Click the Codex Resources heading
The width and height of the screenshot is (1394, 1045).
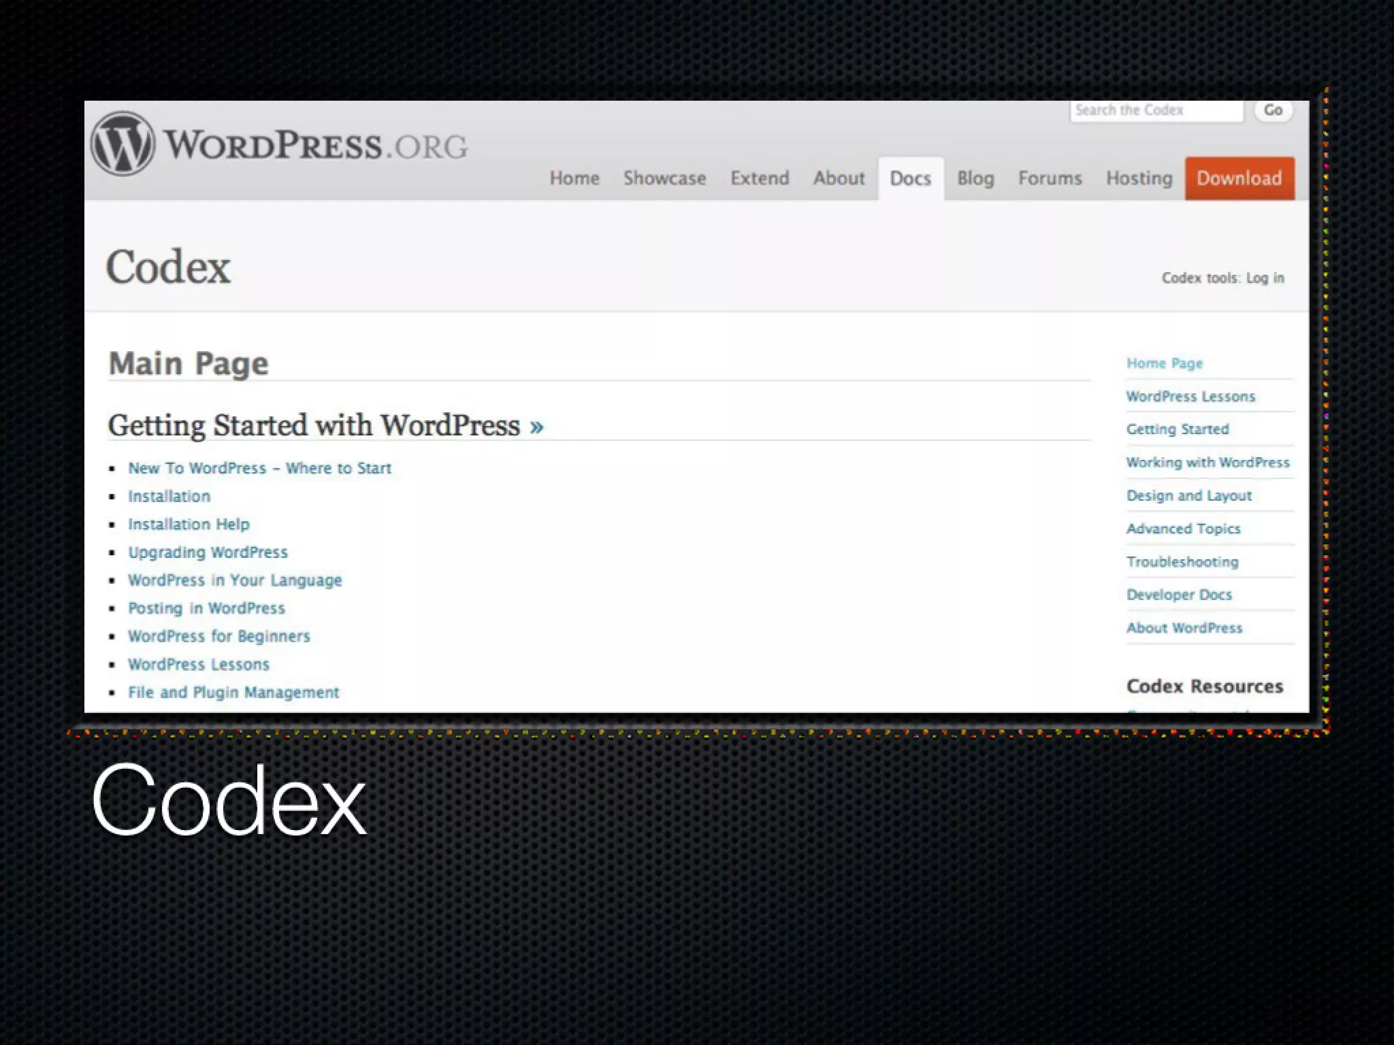point(1205,686)
